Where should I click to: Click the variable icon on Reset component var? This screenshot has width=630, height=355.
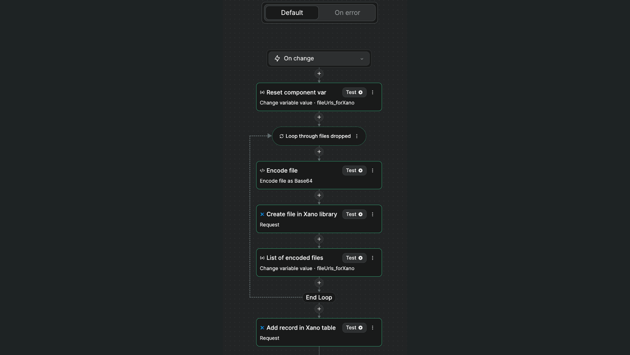tap(262, 92)
